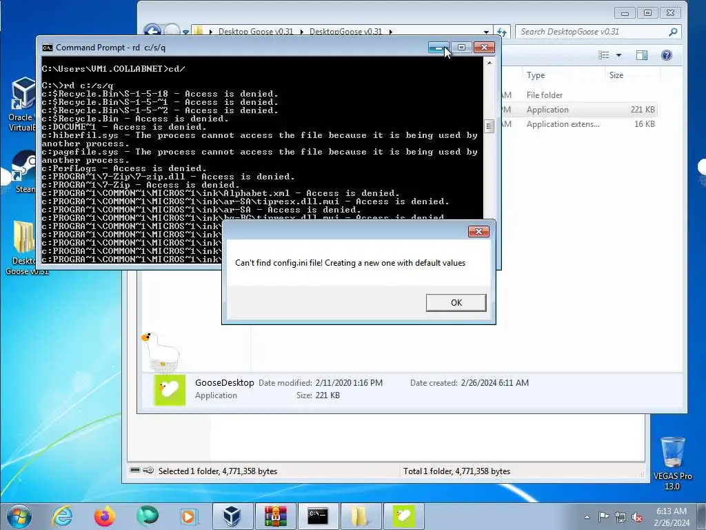Open the view options dropdown arrow
This screenshot has width=706, height=530.
(x=618, y=55)
